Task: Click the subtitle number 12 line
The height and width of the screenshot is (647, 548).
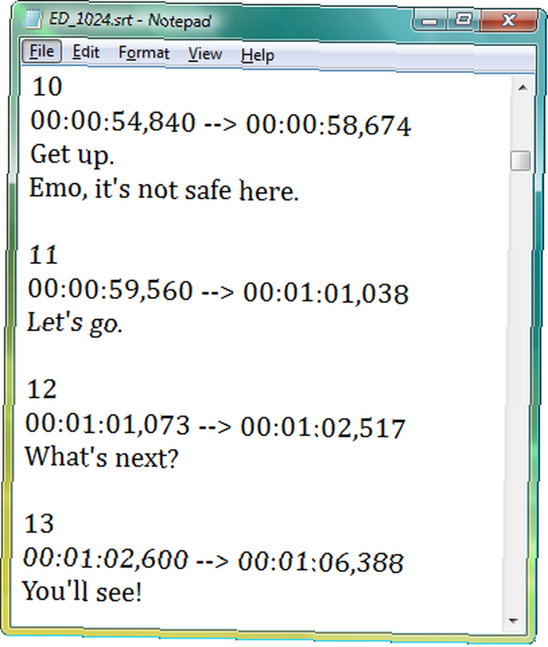Action: (41, 389)
